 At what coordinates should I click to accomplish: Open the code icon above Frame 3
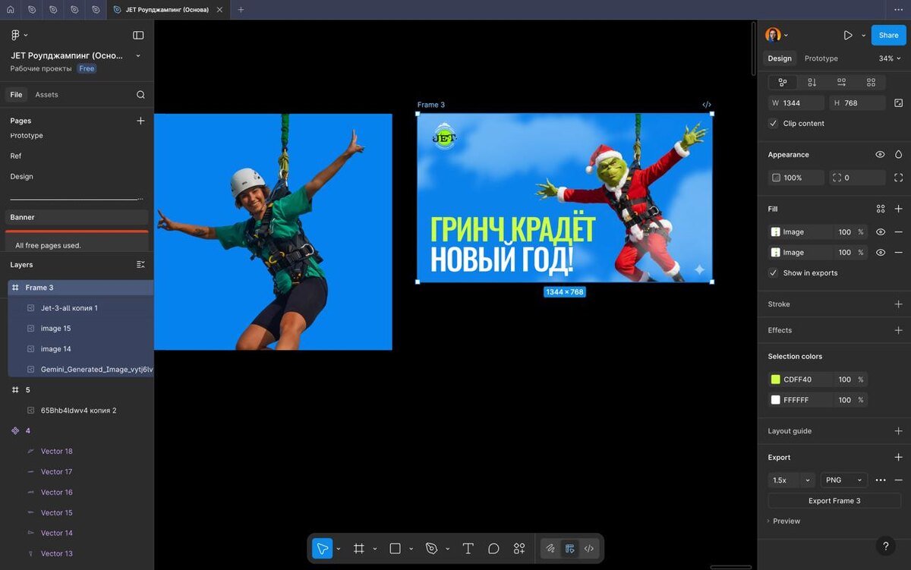pos(707,105)
